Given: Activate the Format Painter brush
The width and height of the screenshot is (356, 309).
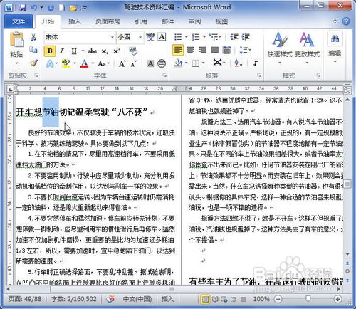Looking at the screenshot, I should point(33,63).
